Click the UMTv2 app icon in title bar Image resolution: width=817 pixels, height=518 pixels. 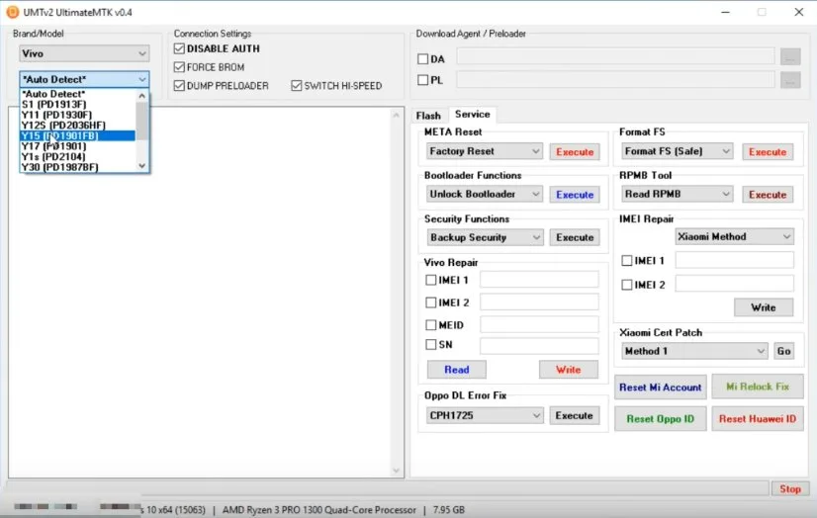click(12, 12)
